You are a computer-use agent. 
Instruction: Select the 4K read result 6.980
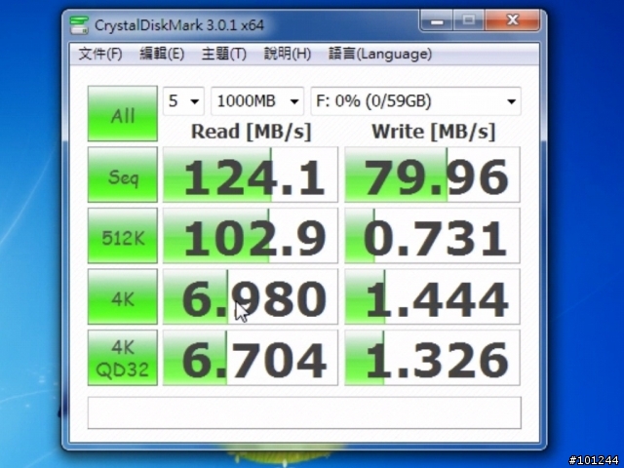click(x=251, y=296)
